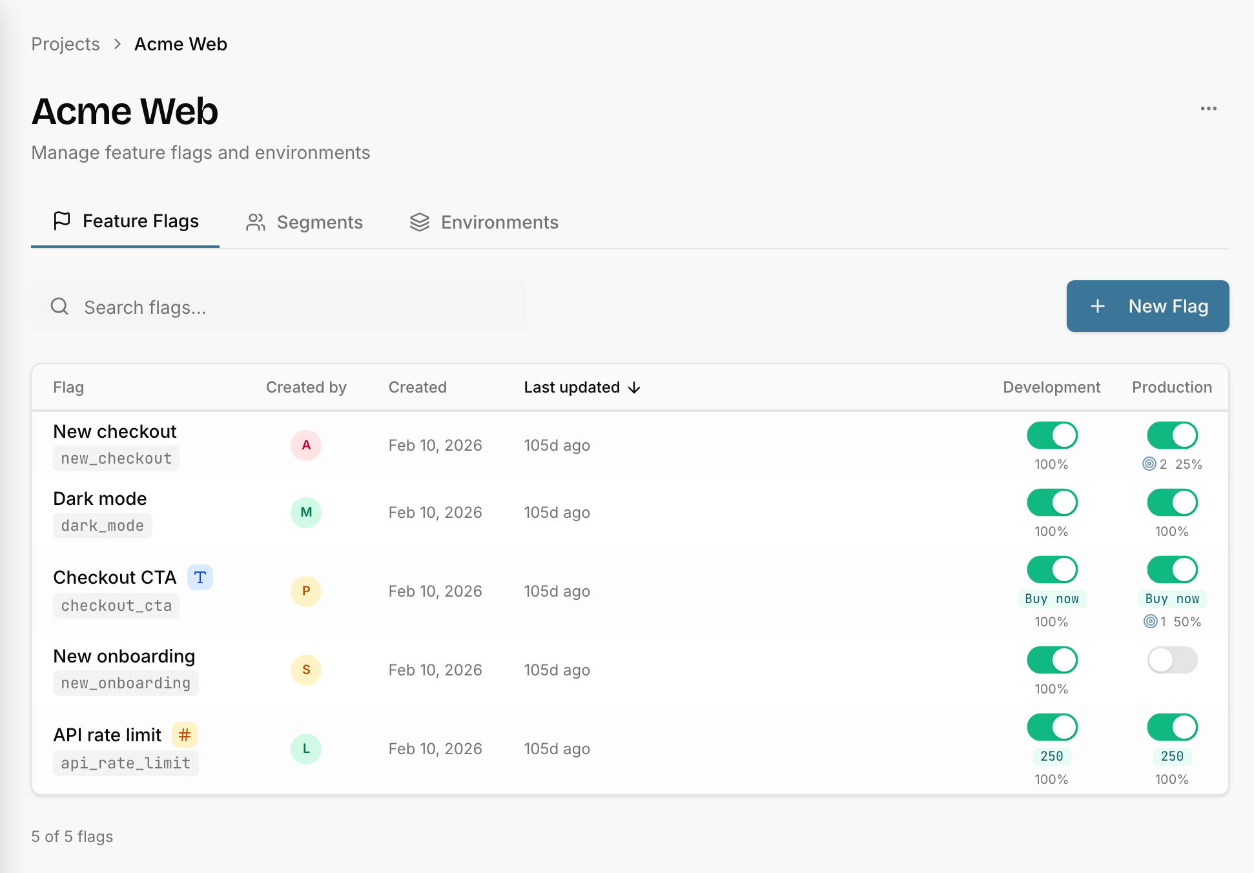1254x873 pixels.
Task: Toggle API rate limit Production switch
Action: tap(1172, 727)
